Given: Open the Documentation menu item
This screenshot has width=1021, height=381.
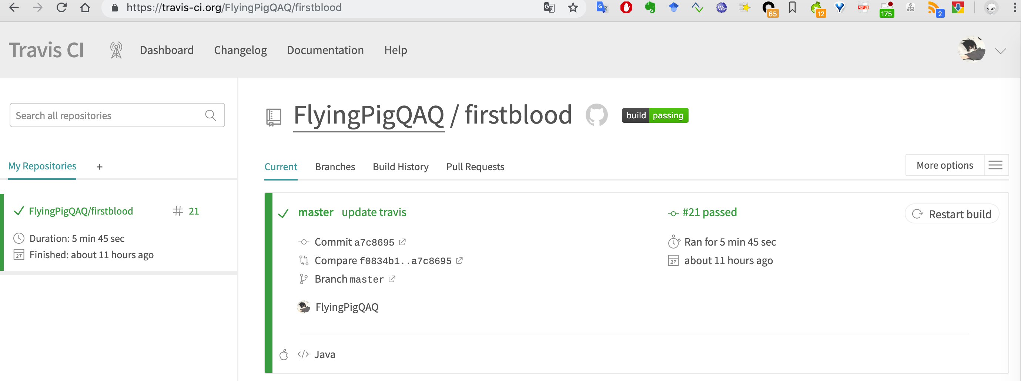Looking at the screenshot, I should point(325,50).
